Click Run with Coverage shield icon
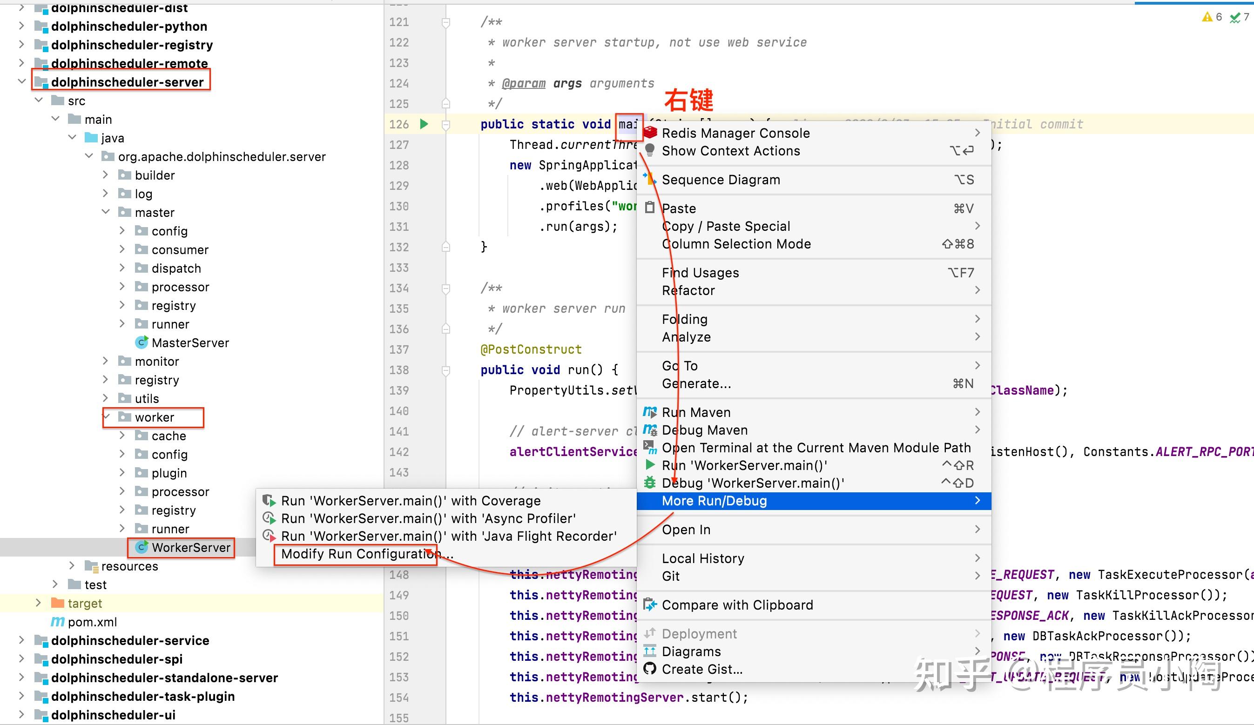Viewport: 1254px width, 725px height. [x=269, y=501]
